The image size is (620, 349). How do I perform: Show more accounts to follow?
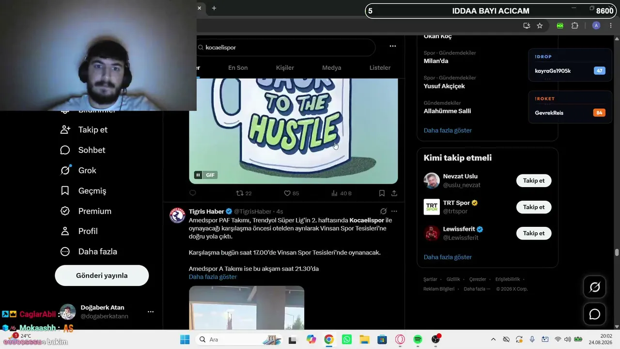tap(448, 257)
